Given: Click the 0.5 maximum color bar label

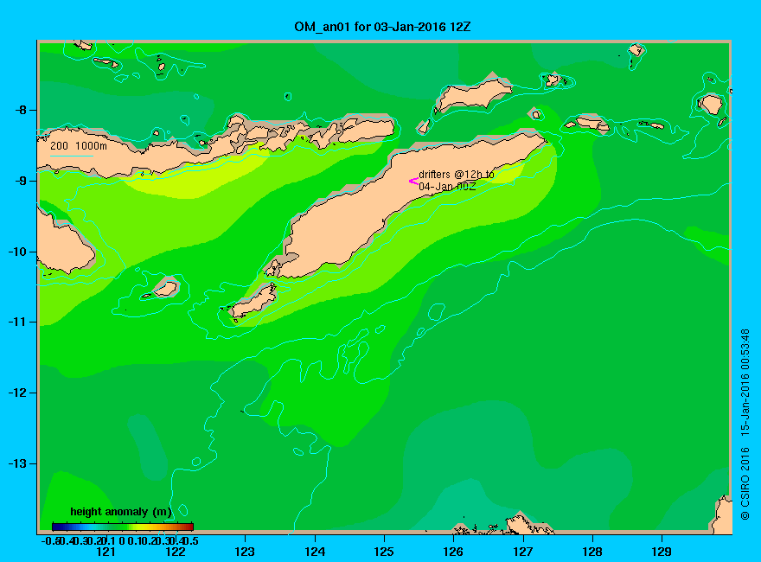Looking at the screenshot, I should tap(192, 540).
